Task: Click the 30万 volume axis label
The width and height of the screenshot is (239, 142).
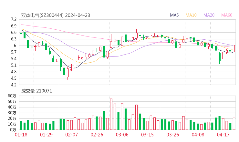Action: pyautogui.click(x=12, y=113)
